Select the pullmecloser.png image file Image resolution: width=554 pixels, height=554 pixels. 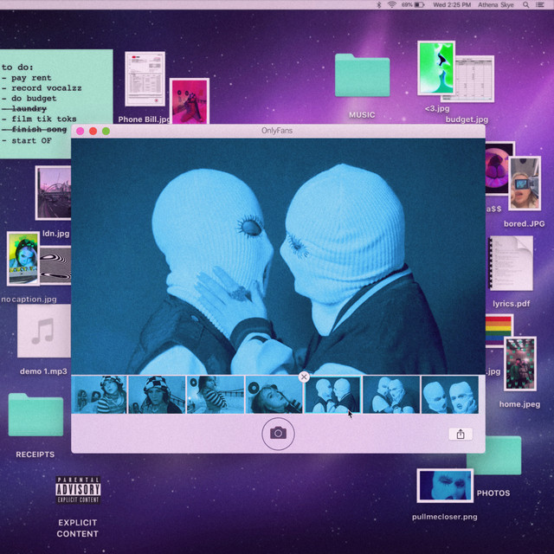(x=445, y=486)
